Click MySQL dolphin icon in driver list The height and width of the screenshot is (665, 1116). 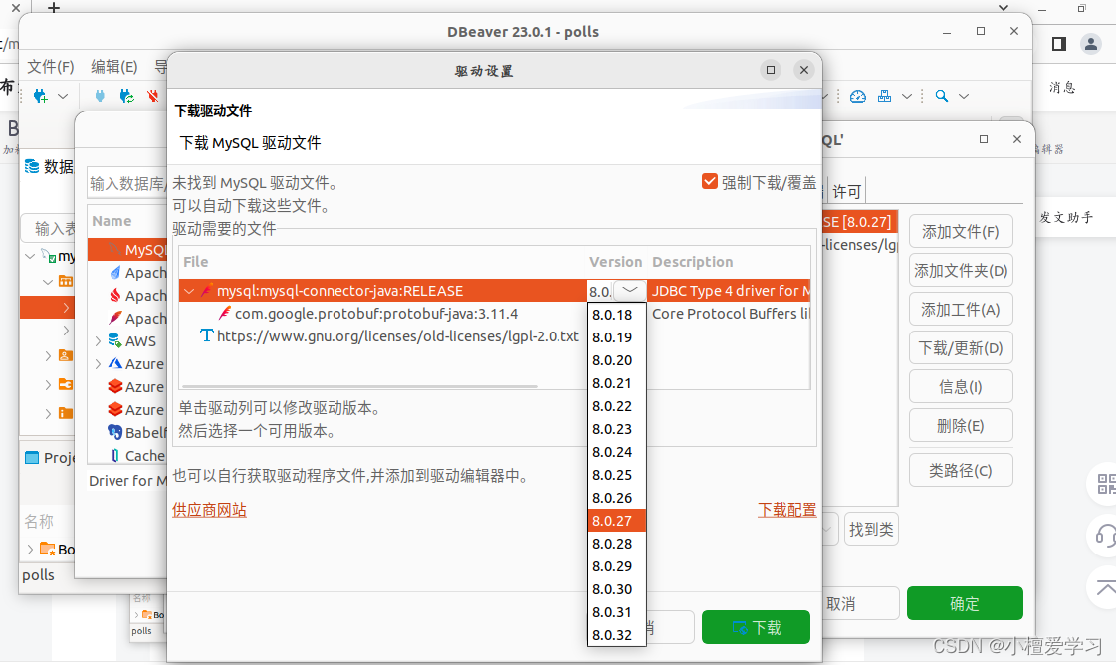coord(114,249)
